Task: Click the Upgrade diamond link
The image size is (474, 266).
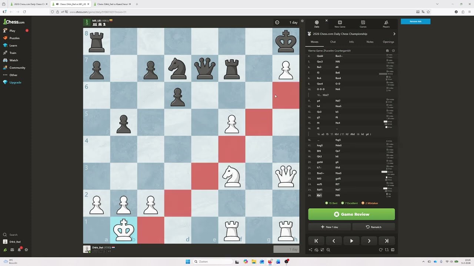Action: 15,82
